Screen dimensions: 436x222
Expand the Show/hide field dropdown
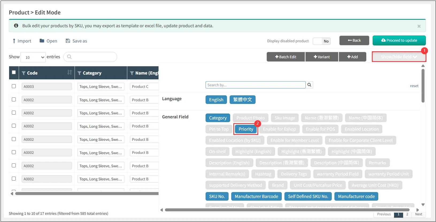click(399, 57)
